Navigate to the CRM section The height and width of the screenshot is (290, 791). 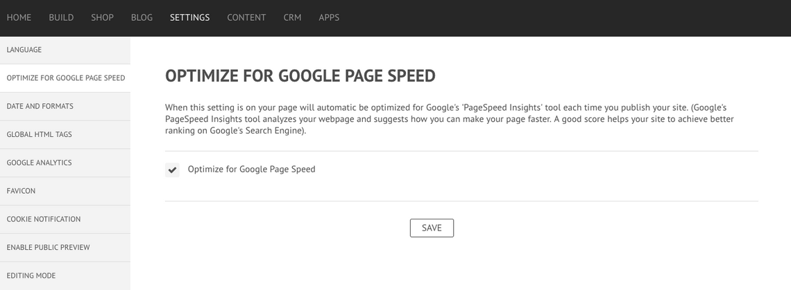click(292, 17)
